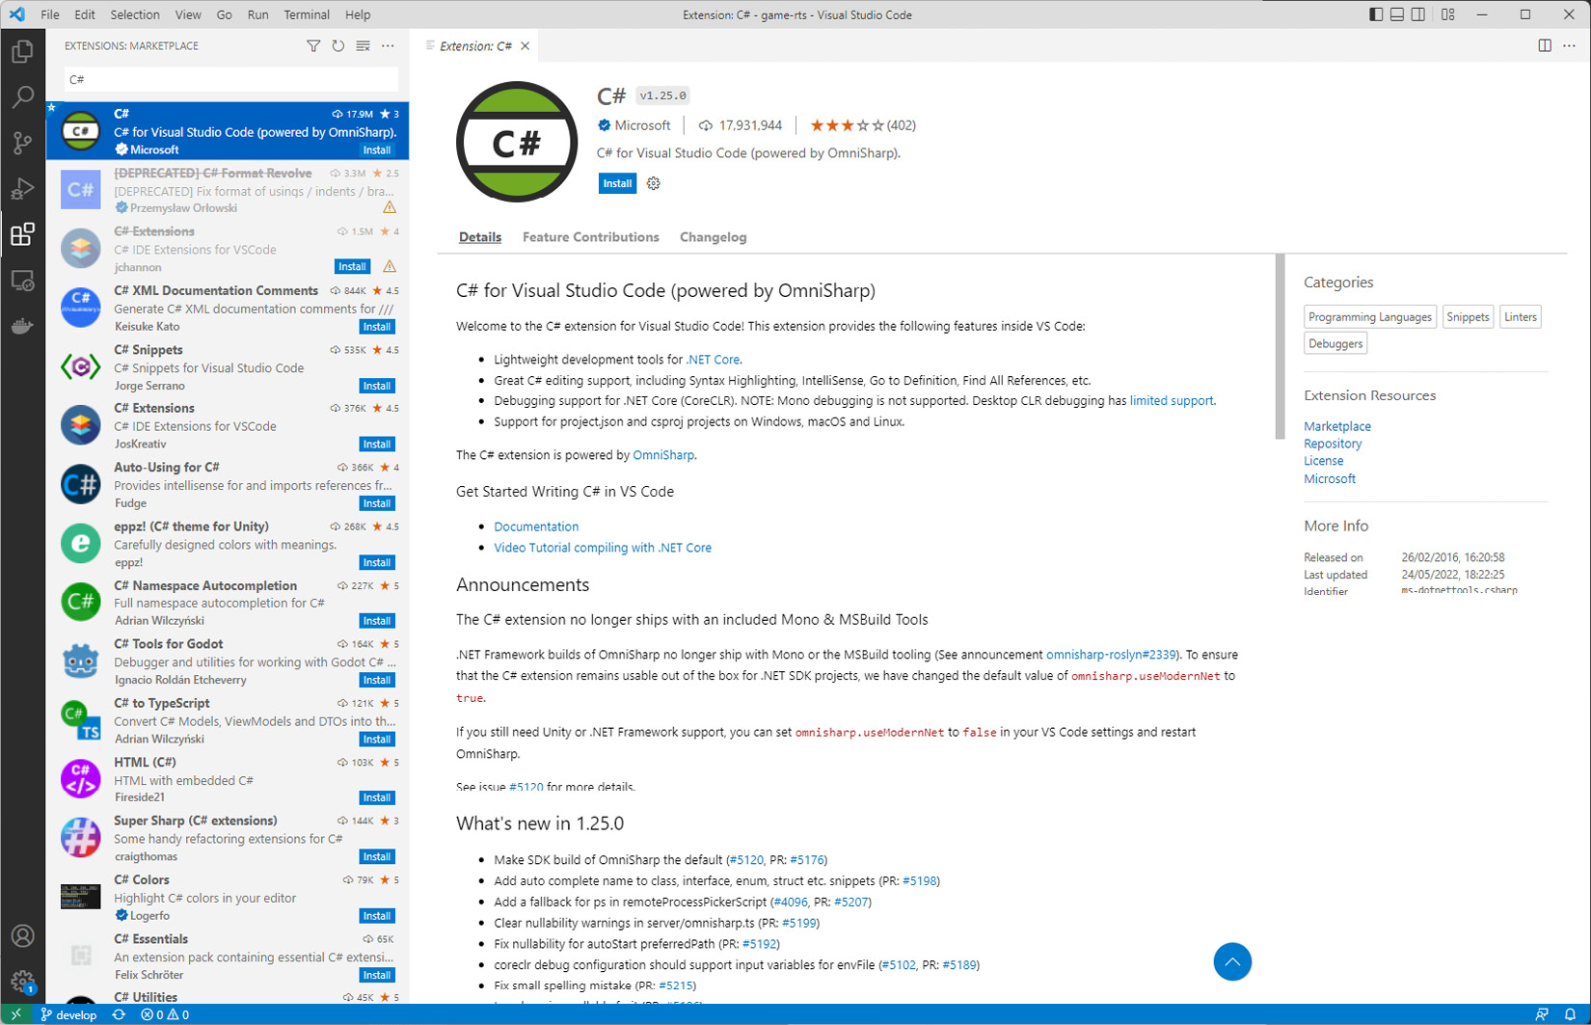Click errors and warnings count in status bar
The width and height of the screenshot is (1591, 1025).
click(165, 1014)
